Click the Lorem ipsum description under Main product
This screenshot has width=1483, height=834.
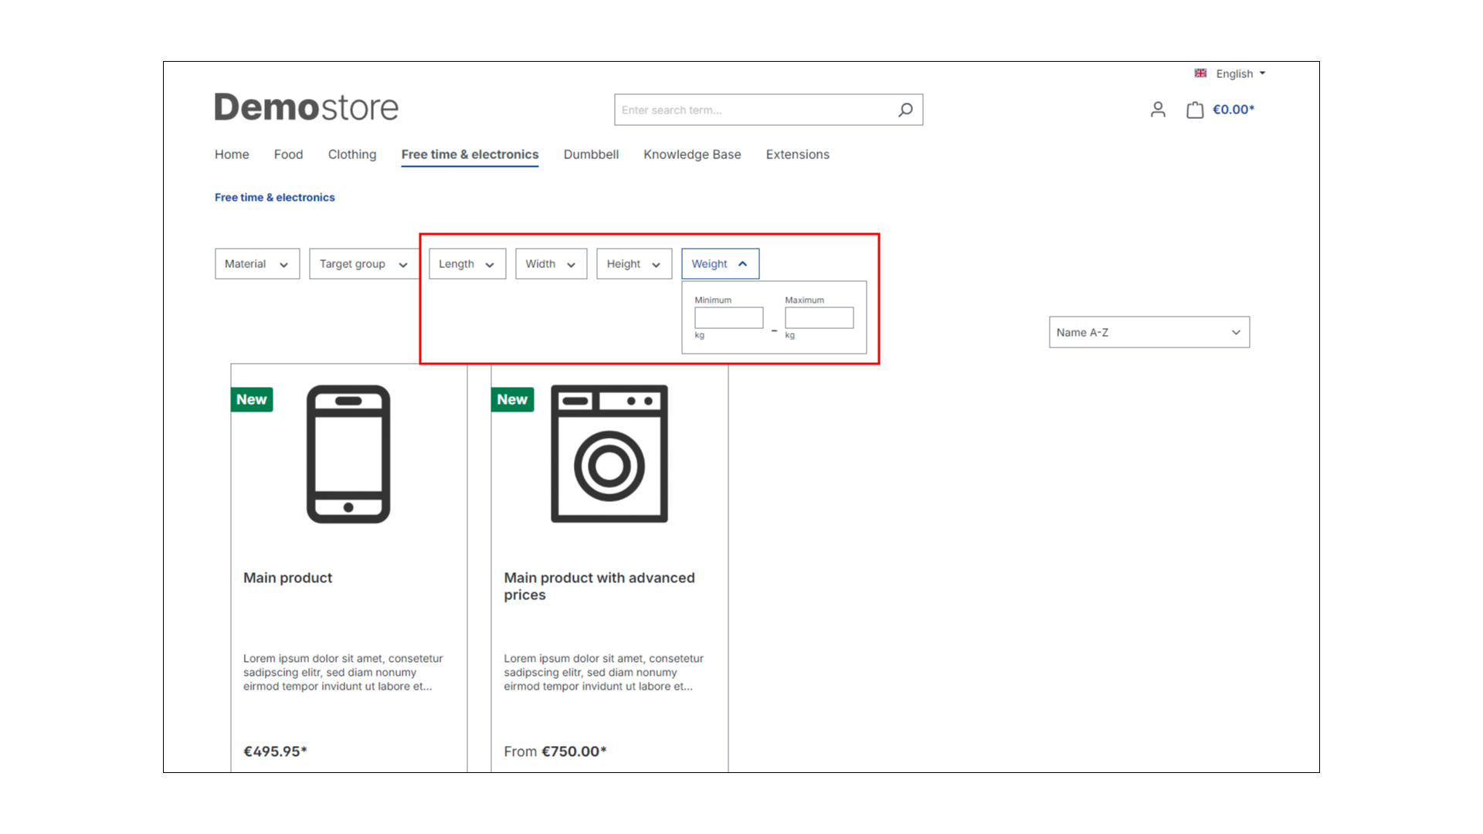(x=343, y=673)
